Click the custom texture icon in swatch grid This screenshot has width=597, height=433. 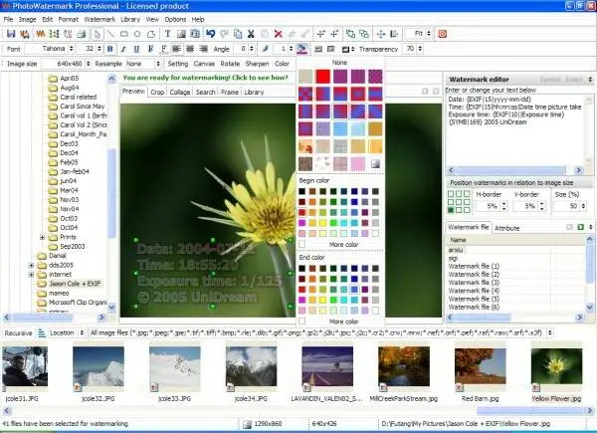(x=375, y=164)
